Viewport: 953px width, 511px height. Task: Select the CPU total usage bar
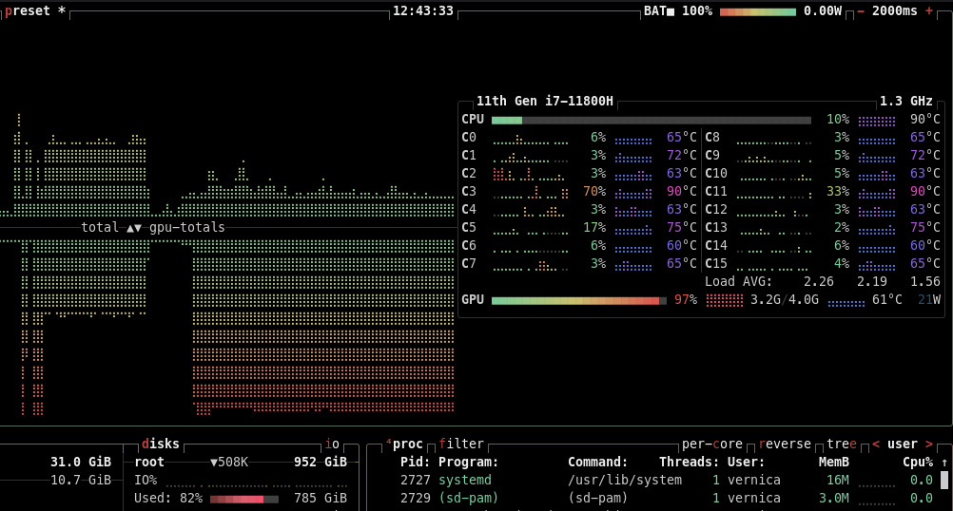tap(651, 121)
